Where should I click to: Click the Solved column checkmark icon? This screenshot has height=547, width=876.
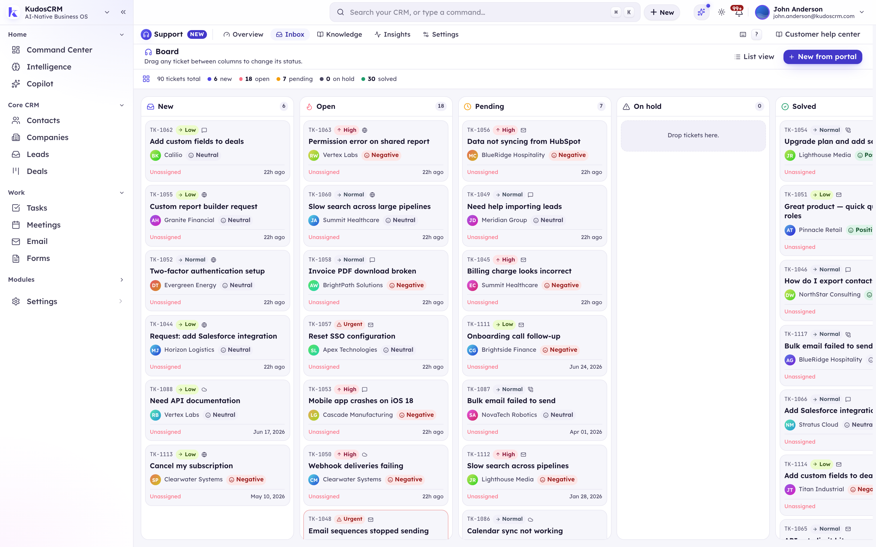pos(785,106)
